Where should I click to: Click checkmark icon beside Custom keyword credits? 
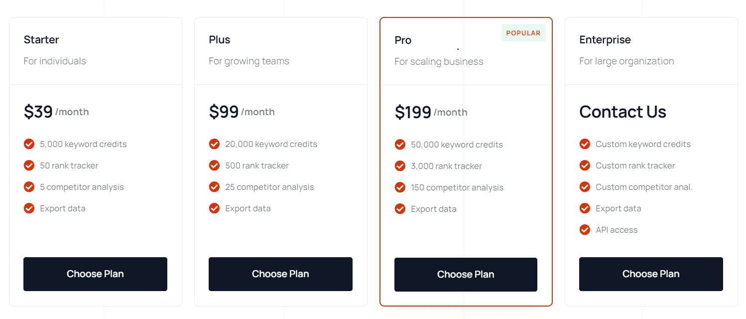[585, 144]
